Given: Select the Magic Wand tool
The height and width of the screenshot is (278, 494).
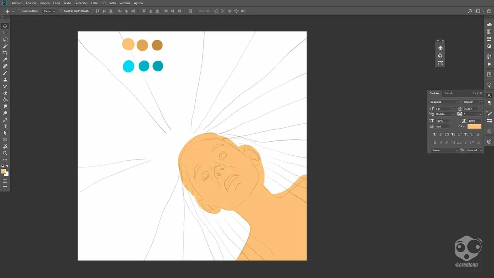Looking at the screenshot, I should pos(5,46).
